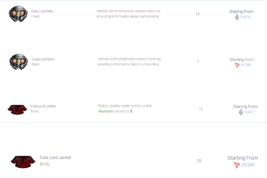Open the 0.0016 price link
The image size is (267, 178).
coord(246,18)
